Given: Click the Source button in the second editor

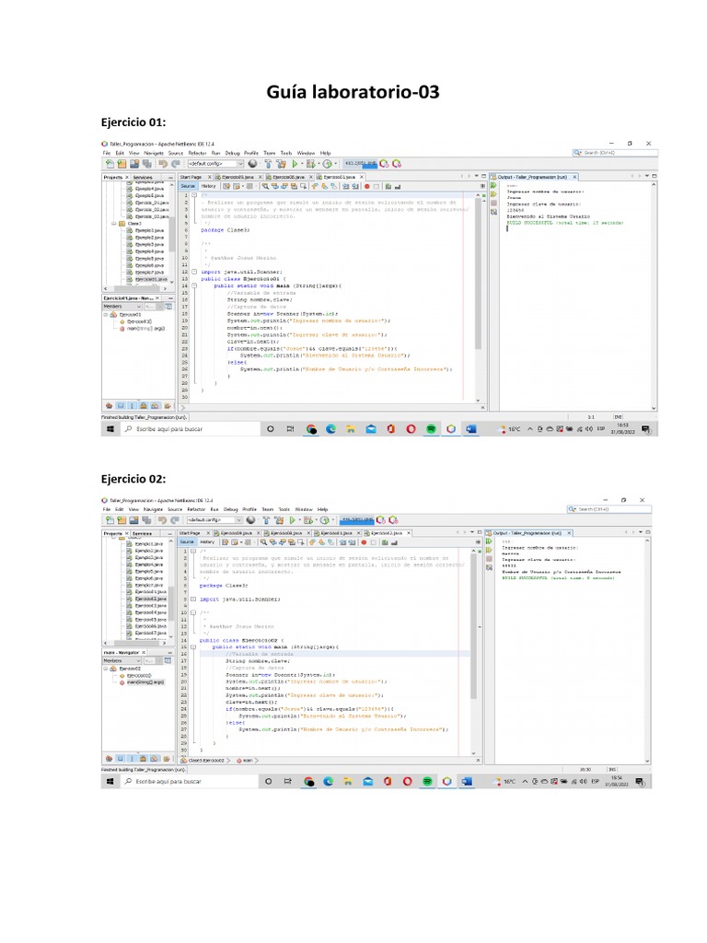Looking at the screenshot, I should (188, 542).
